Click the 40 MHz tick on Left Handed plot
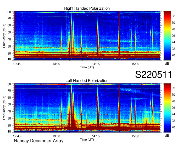 click(x=9, y=111)
